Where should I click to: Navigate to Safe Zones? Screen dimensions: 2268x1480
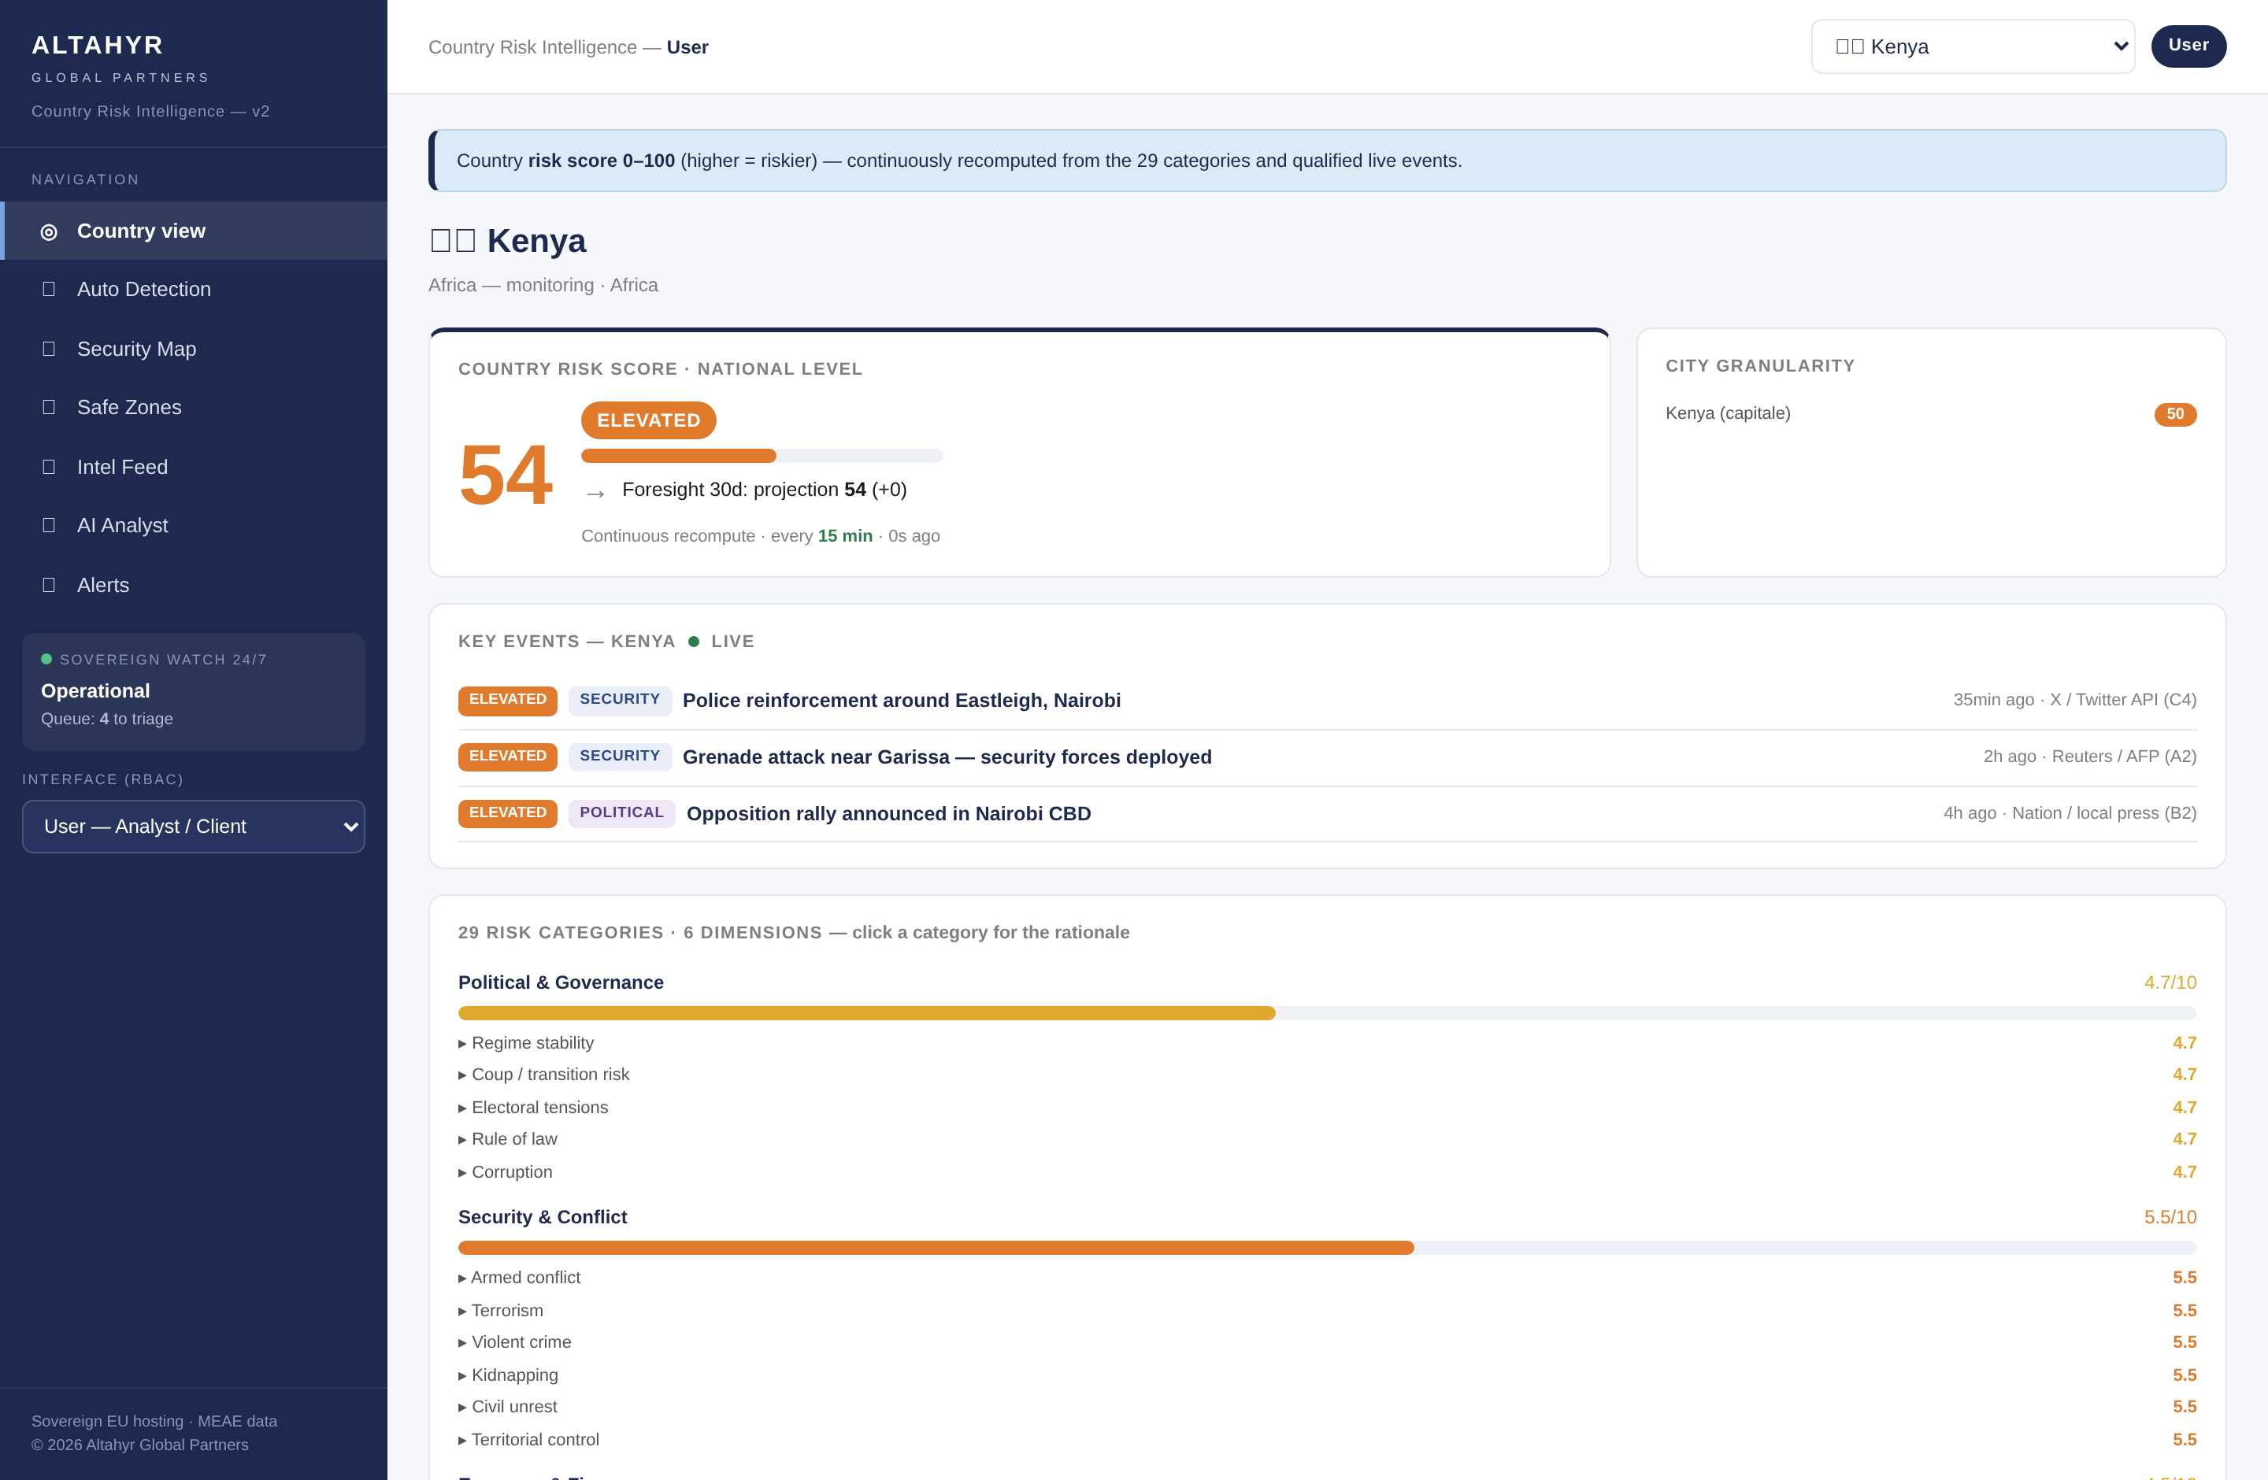coord(194,407)
